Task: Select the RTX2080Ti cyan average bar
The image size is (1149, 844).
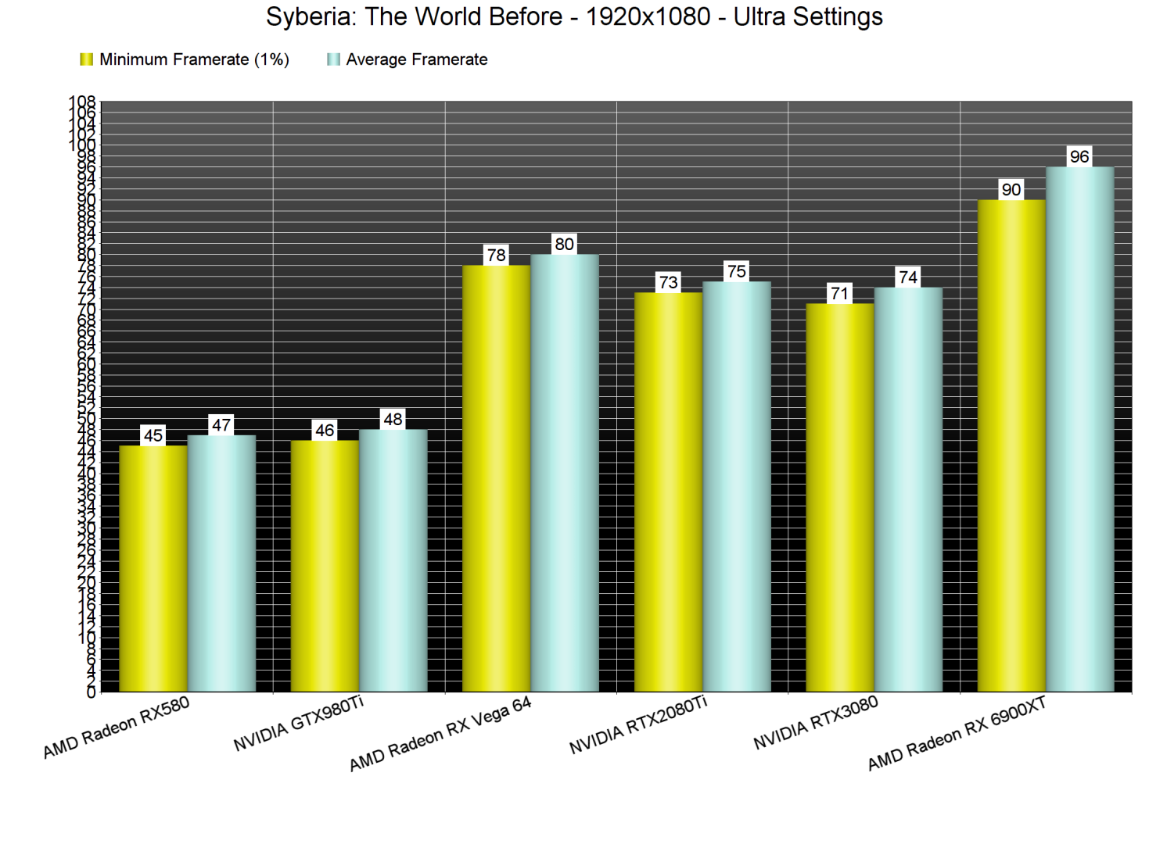Action: pos(736,486)
